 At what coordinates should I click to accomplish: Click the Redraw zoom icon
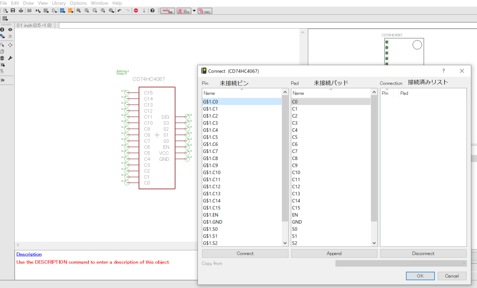click(103, 11)
